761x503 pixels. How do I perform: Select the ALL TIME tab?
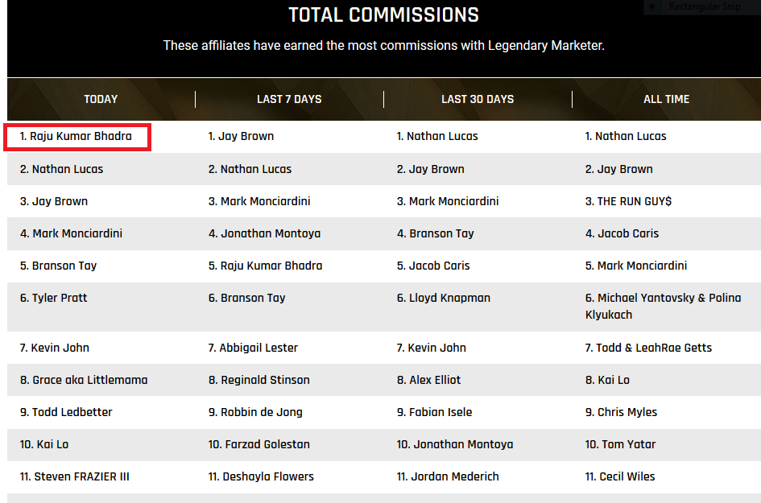coord(666,99)
